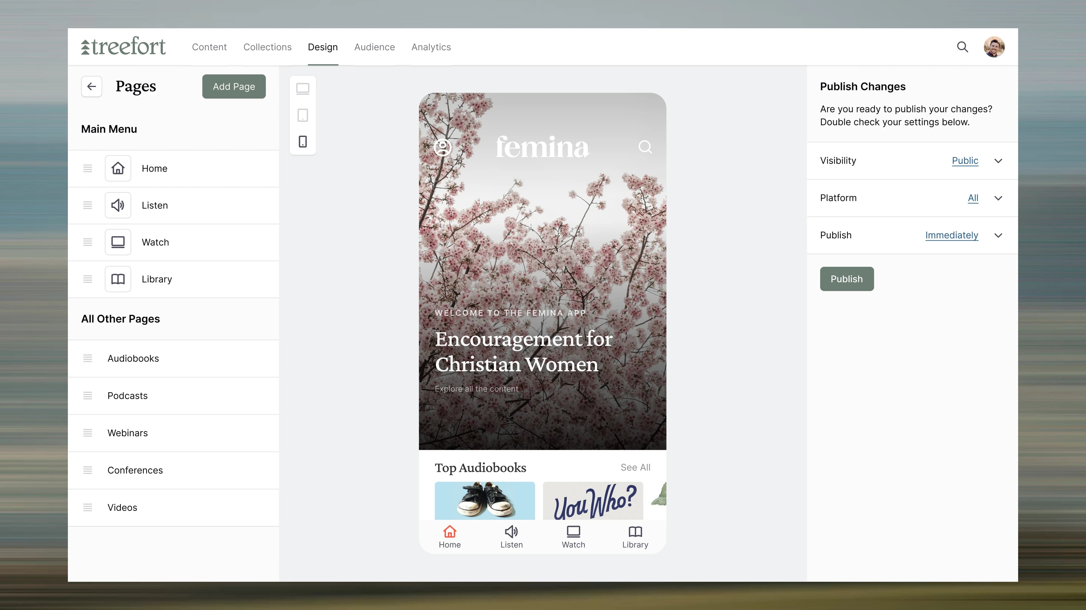The height and width of the screenshot is (610, 1086).
Task: Click the Welcome to the Femina App text
Action: pos(510,313)
